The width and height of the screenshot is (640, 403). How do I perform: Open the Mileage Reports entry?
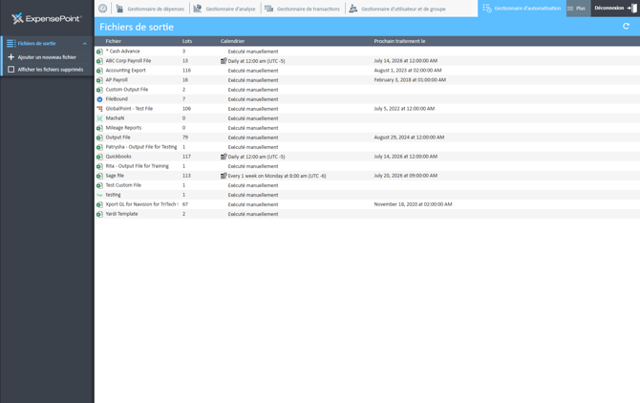(123, 128)
